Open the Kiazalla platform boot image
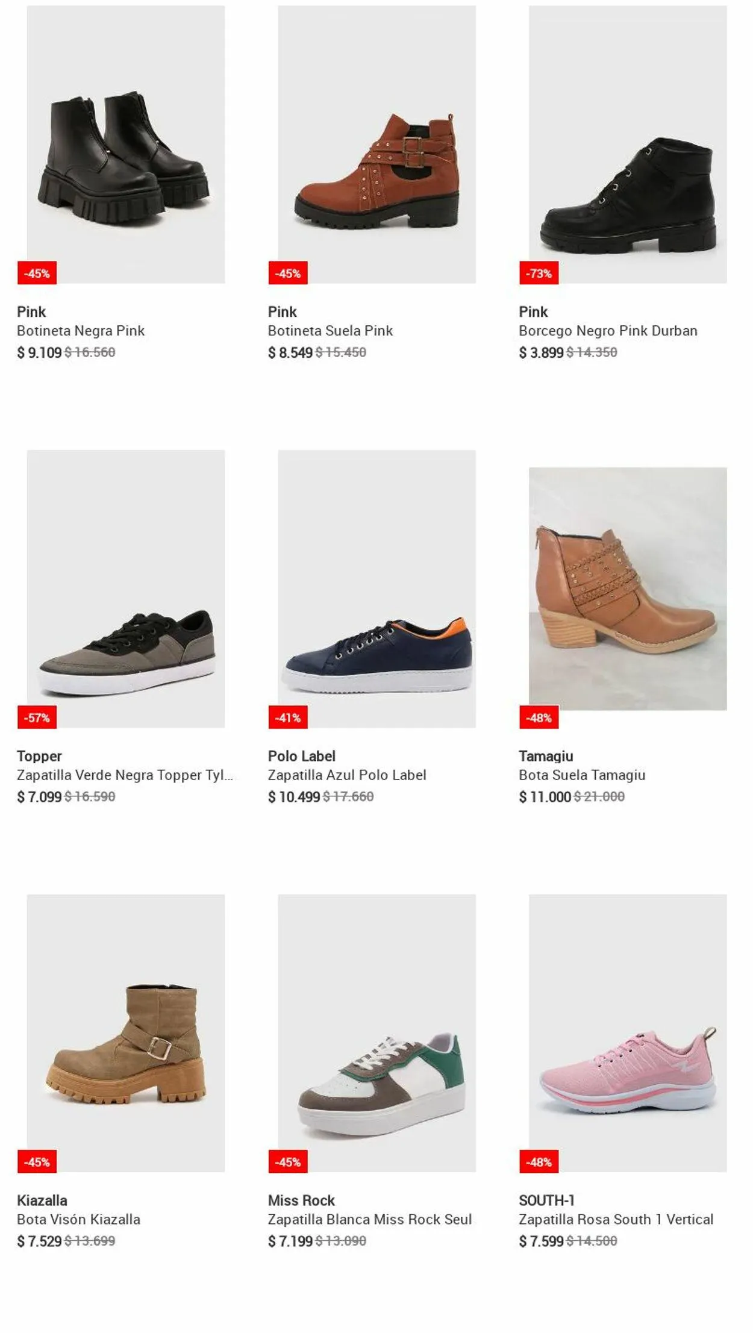753x1333 pixels. (x=126, y=1032)
